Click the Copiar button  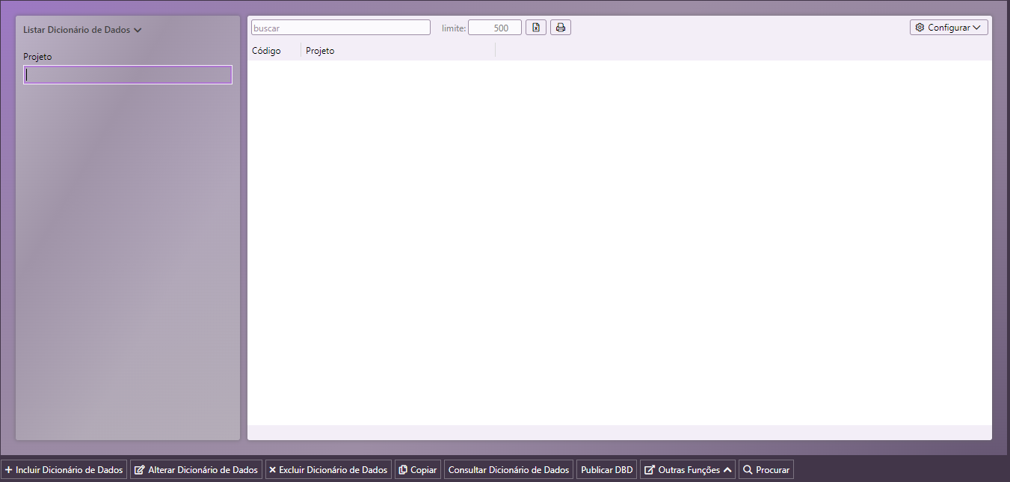coord(418,470)
